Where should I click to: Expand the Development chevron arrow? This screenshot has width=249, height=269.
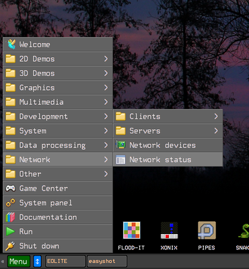click(106, 116)
